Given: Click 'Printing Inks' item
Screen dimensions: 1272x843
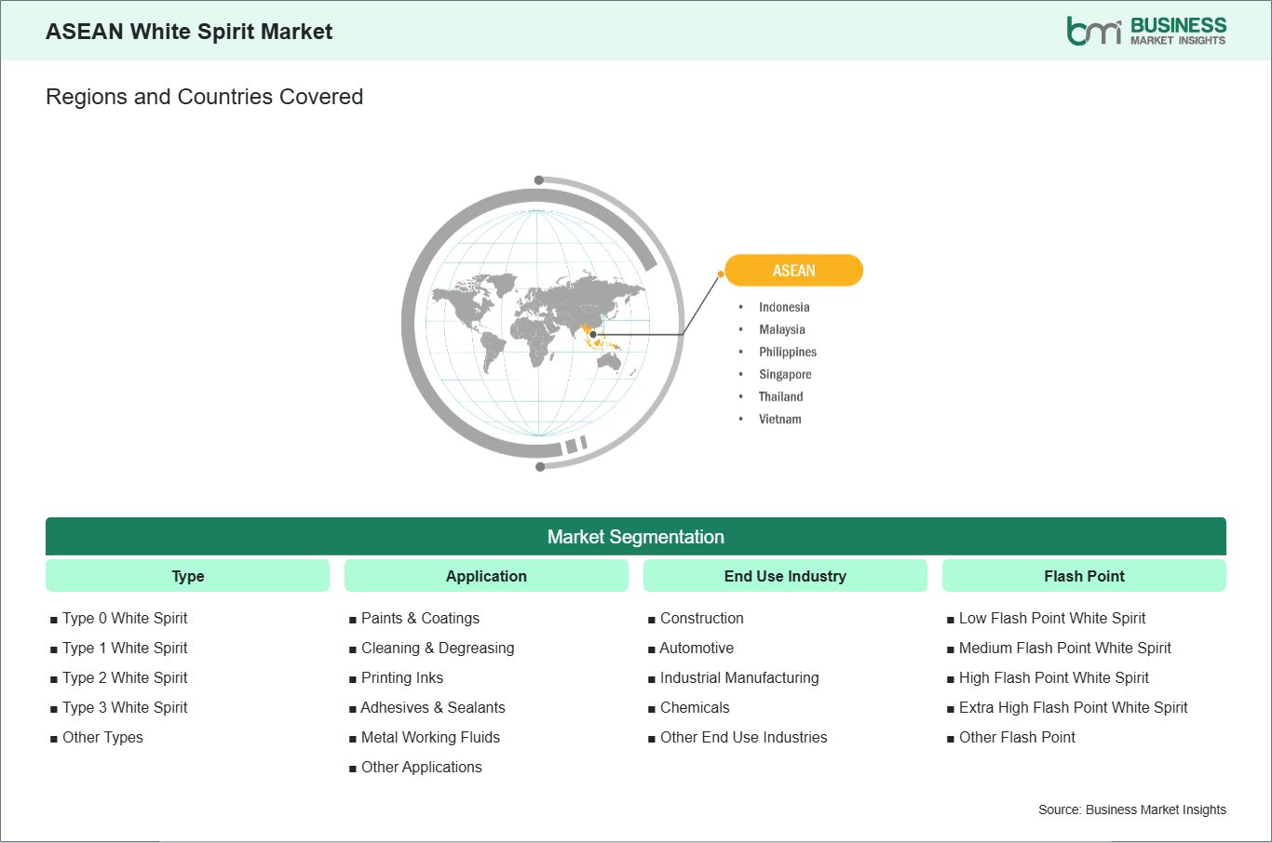Looking at the screenshot, I should tap(402, 677).
